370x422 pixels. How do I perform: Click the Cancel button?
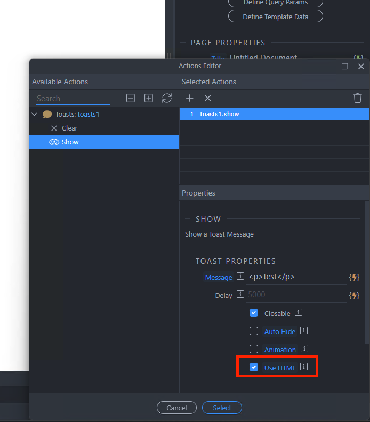(x=176, y=408)
